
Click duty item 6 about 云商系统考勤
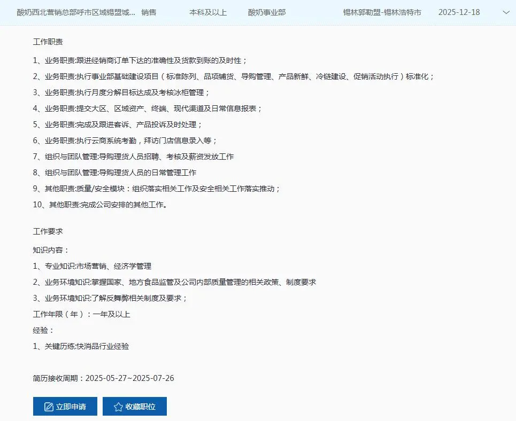point(125,141)
